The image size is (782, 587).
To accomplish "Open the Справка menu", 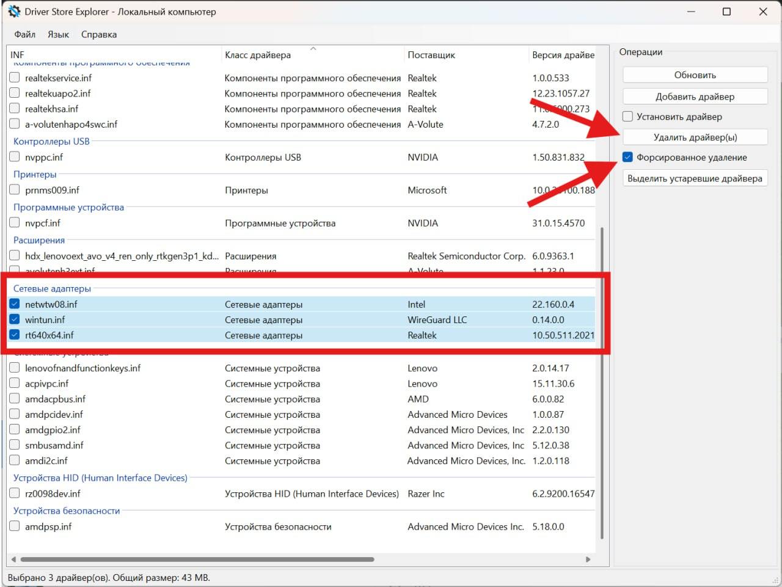I will coord(99,34).
